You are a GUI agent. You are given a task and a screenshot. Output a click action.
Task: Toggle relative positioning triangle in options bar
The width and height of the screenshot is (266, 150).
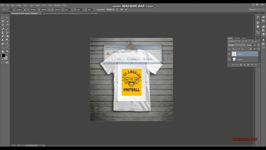pos(25,10)
